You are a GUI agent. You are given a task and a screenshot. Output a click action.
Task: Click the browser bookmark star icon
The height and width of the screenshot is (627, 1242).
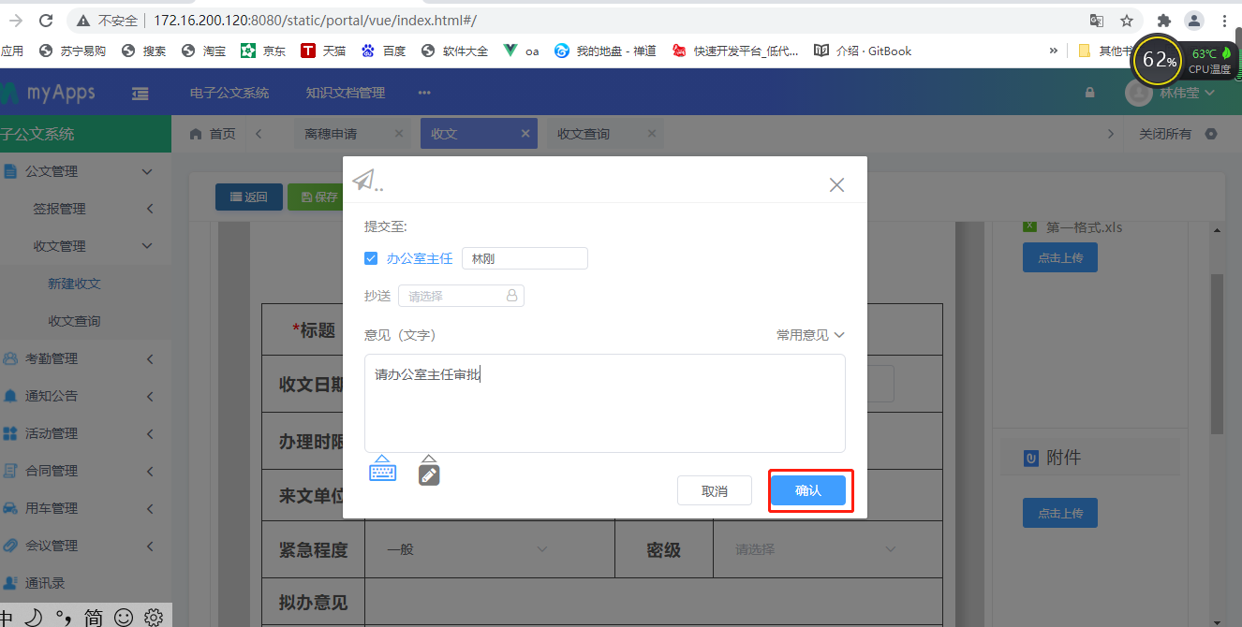(x=1127, y=21)
